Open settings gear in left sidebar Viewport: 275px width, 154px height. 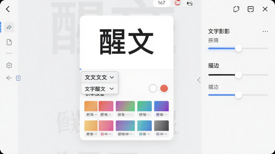click(9, 66)
